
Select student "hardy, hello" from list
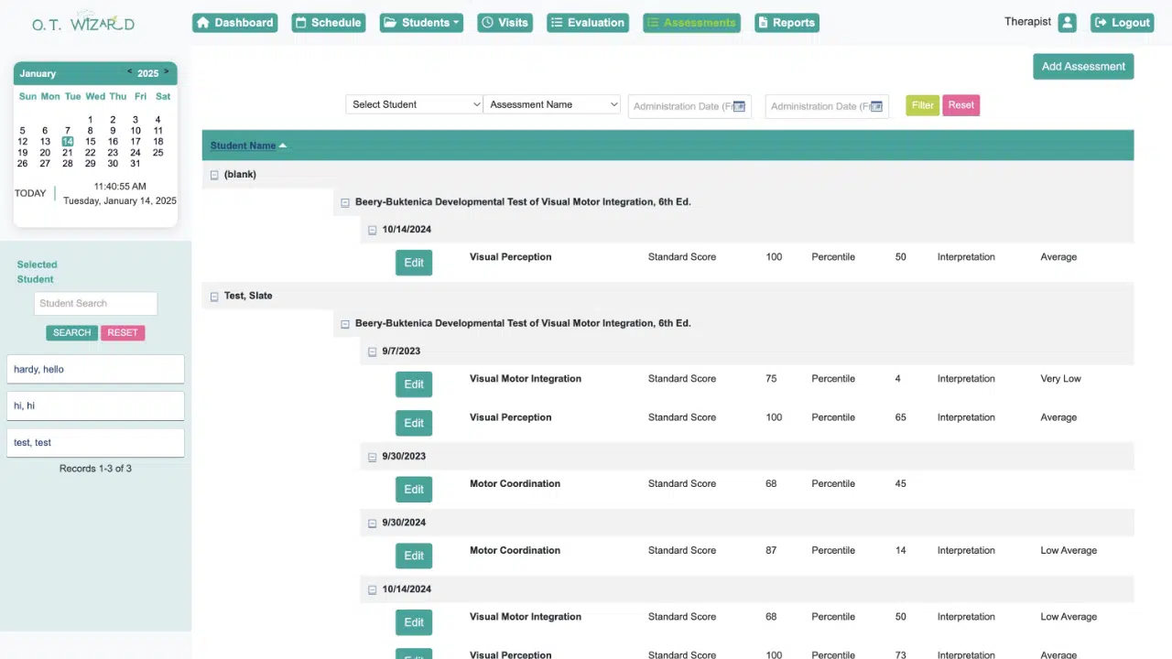(95, 369)
